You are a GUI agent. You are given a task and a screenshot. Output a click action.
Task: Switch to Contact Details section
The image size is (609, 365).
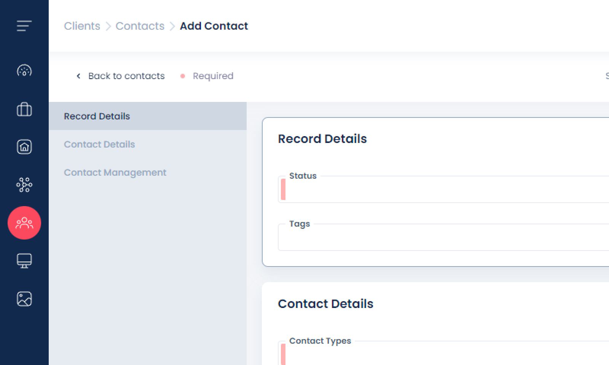[99, 144]
